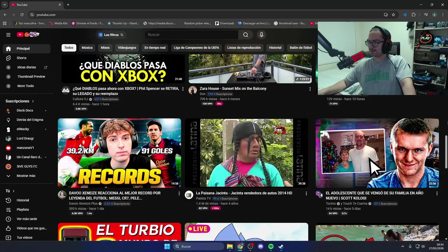Image resolution: width=448 pixels, height=252 pixels.
Task: Open Ideas diarias external tool
Action: (x=26, y=67)
